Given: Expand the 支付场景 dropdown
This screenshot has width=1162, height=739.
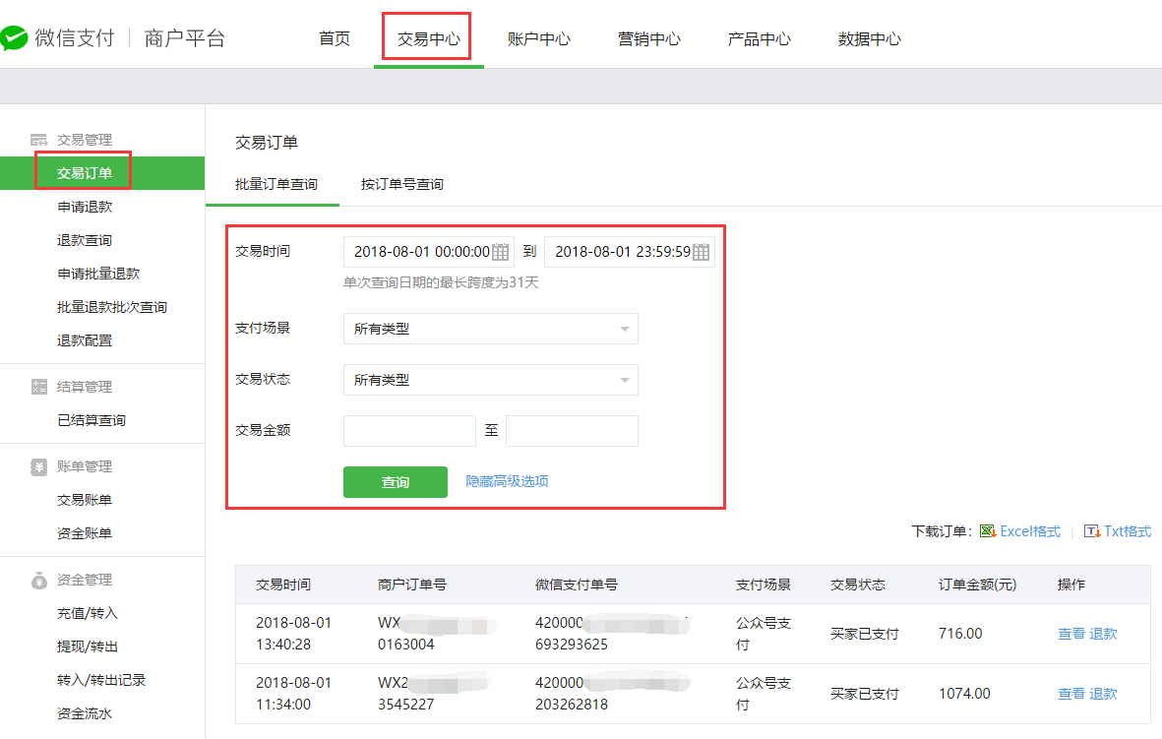Looking at the screenshot, I should point(490,329).
